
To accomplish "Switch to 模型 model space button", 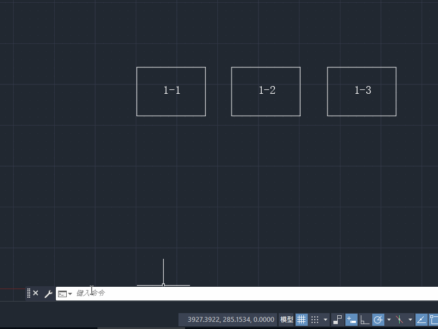I will (x=286, y=320).
